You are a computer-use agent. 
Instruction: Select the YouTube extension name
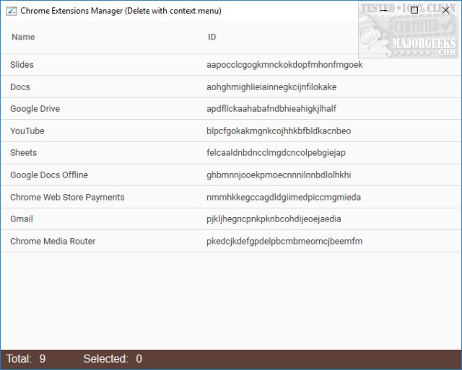pyautogui.click(x=27, y=131)
